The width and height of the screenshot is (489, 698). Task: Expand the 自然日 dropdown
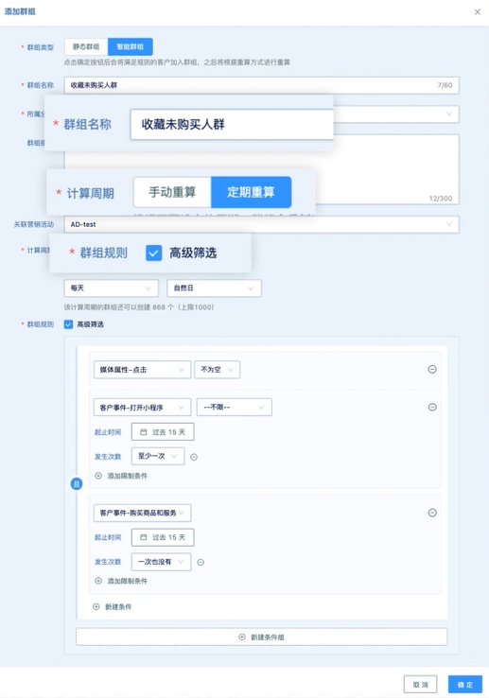pyautogui.click(x=214, y=288)
